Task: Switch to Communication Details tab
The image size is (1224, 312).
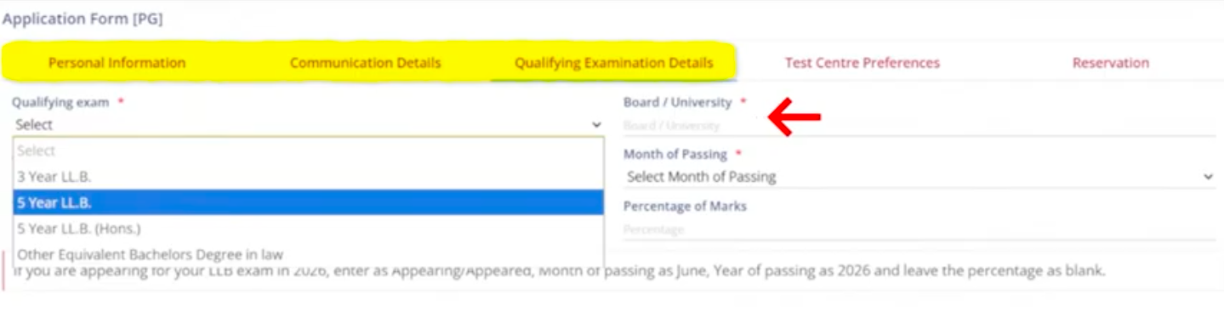Action: [x=366, y=63]
